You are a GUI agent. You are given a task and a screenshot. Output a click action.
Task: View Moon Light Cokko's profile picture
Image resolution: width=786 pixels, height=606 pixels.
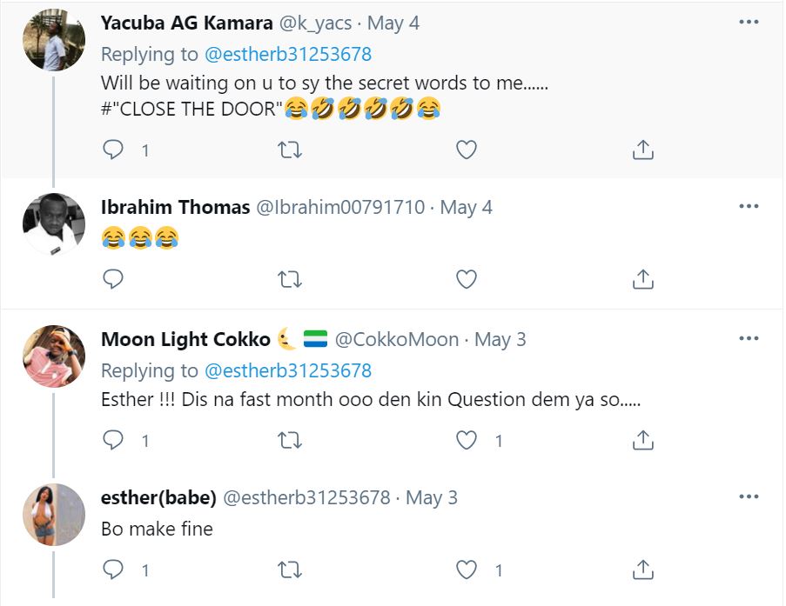click(x=54, y=356)
